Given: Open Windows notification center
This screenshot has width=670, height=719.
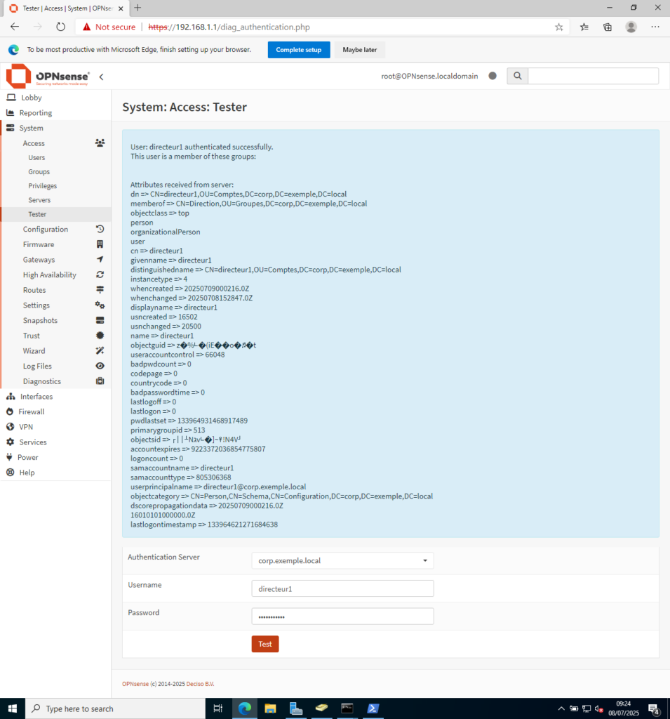Looking at the screenshot, I should click(x=655, y=709).
